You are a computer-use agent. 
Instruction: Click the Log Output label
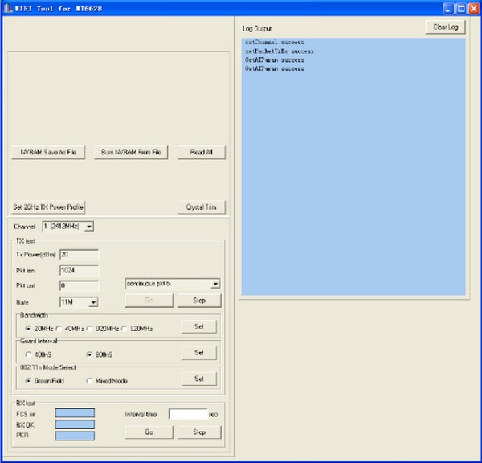point(257,28)
